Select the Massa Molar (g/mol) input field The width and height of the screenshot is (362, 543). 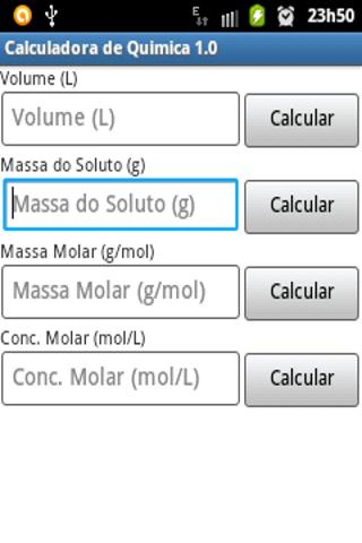coord(121,291)
